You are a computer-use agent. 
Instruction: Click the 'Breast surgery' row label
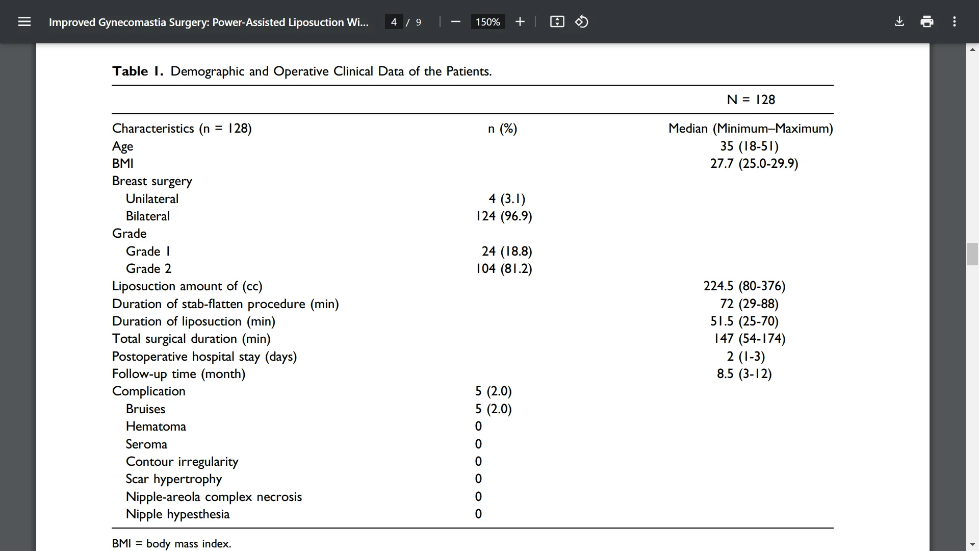tap(152, 181)
